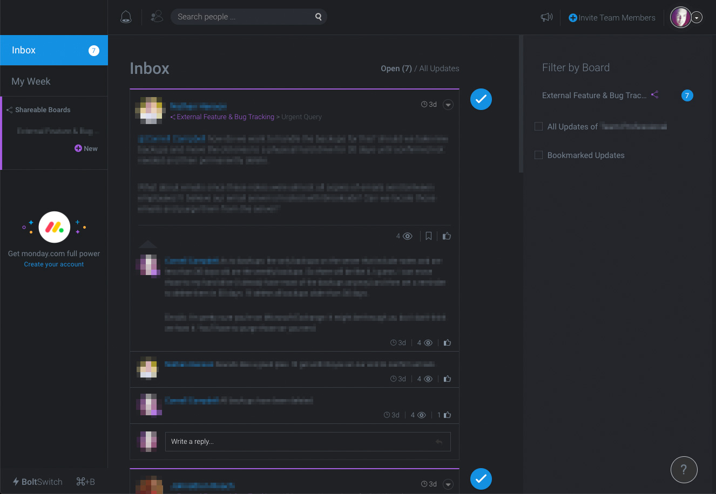Enable the Bookmarked Updates checkbox
This screenshot has width=716, height=494.
pyautogui.click(x=538, y=155)
